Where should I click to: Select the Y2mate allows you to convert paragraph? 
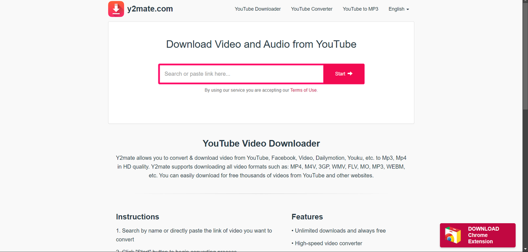[x=261, y=167]
